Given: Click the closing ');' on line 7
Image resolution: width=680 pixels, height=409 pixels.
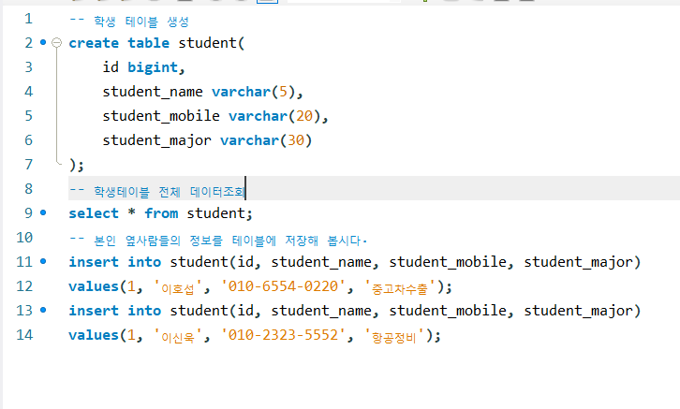Looking at the screenshot, I should coord(76,165).
